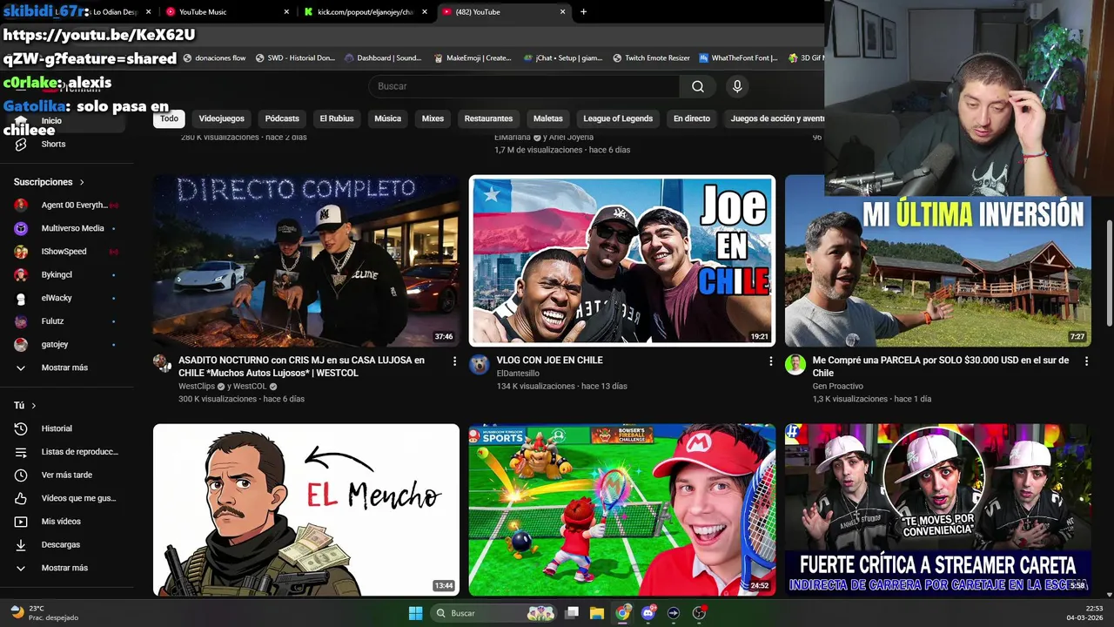Image resolution: width=1114 pixels, height=627 pixels.
Task: Open the Twitch Emote Resizer bookmark
Action: (x=651, y=58)
